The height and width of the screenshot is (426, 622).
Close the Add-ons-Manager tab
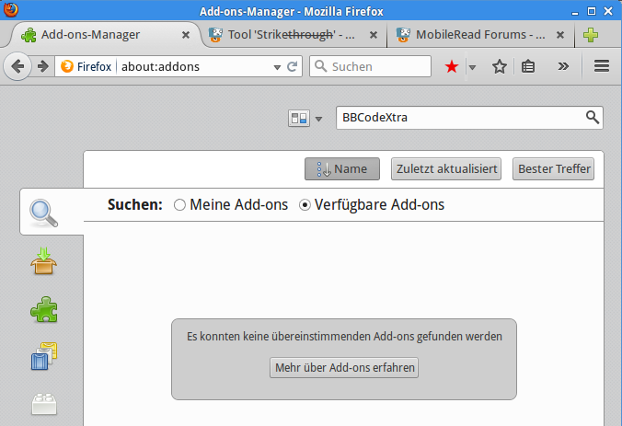[x=185, y=35]
